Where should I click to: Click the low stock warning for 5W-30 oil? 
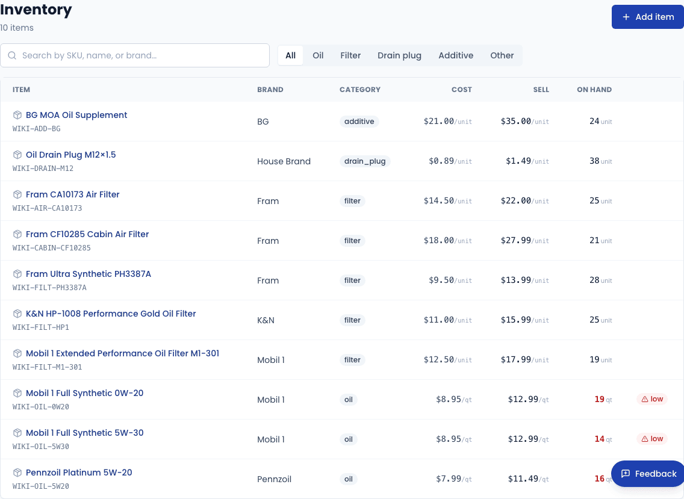652,439
